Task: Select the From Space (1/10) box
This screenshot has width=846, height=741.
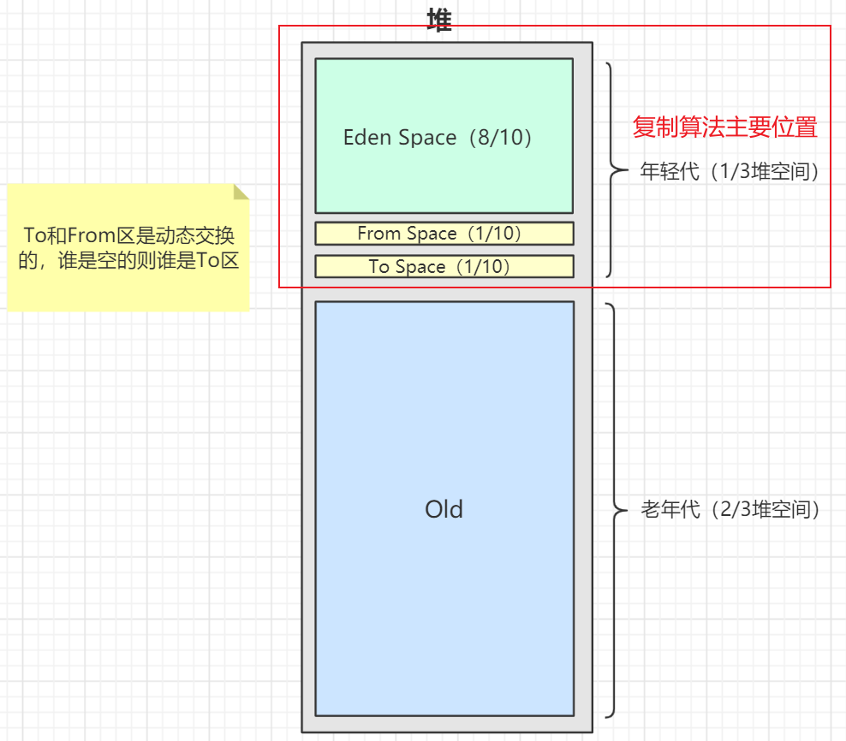Action: click(444, 234)
